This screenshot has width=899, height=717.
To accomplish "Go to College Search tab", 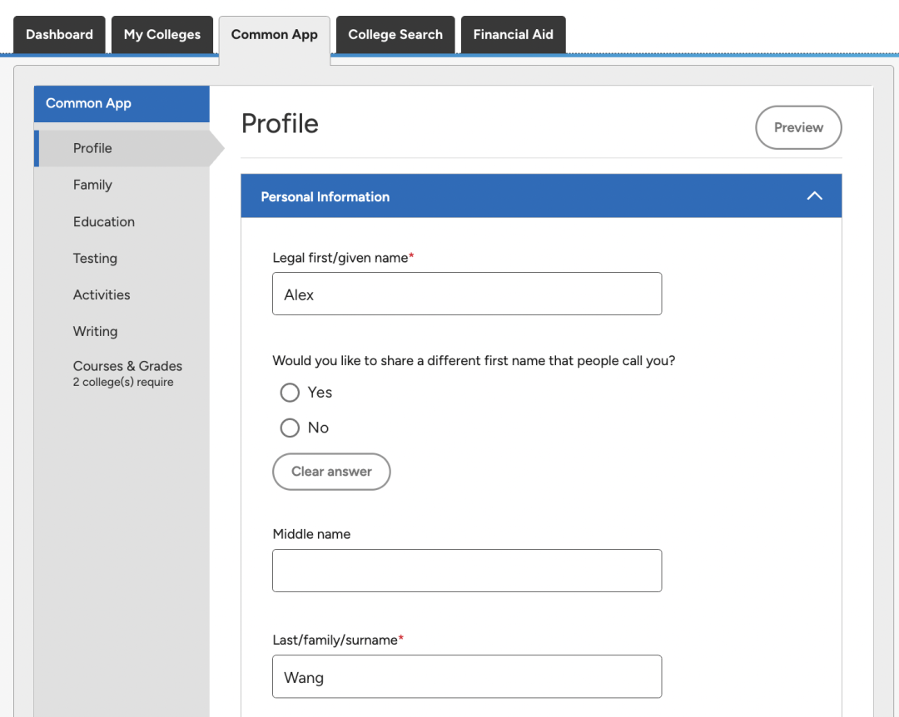I will pyautogui.click(x=395, y=35).
